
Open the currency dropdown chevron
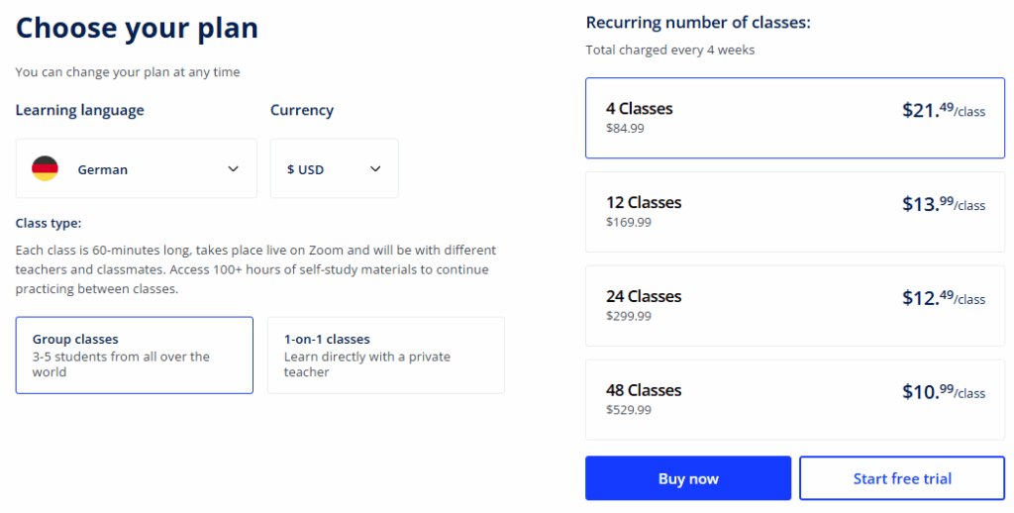coord(375,168)
